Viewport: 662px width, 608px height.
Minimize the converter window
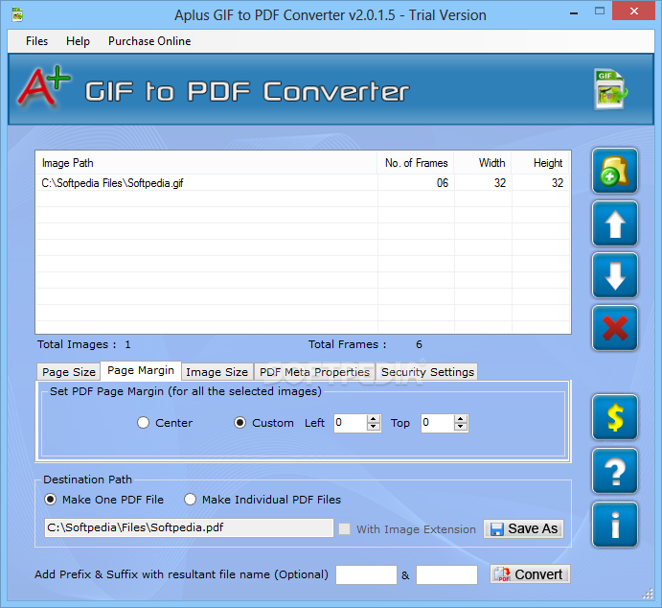574,13
